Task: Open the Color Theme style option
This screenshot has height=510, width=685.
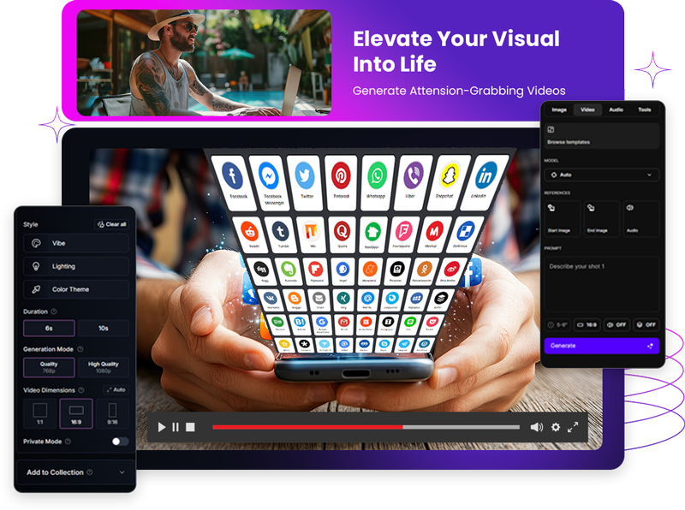Action: 76,289
